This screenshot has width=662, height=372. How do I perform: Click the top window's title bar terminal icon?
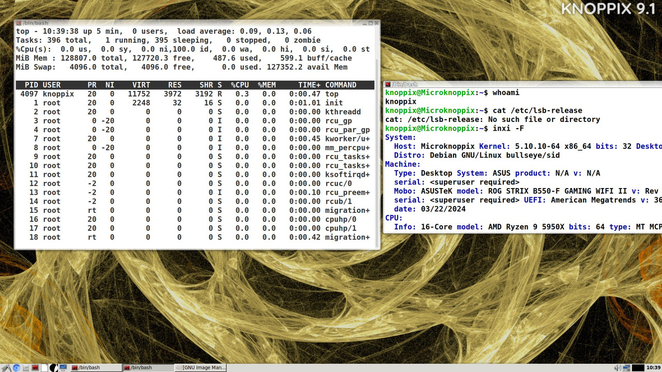(19, 23)
